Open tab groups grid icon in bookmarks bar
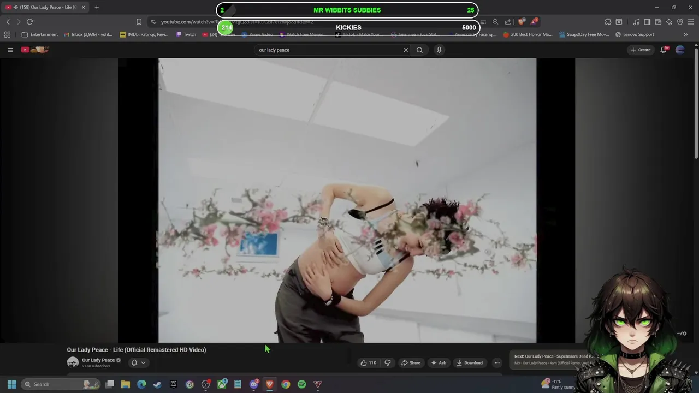Screen dimensions: 699x393 (x=7, y=34)
